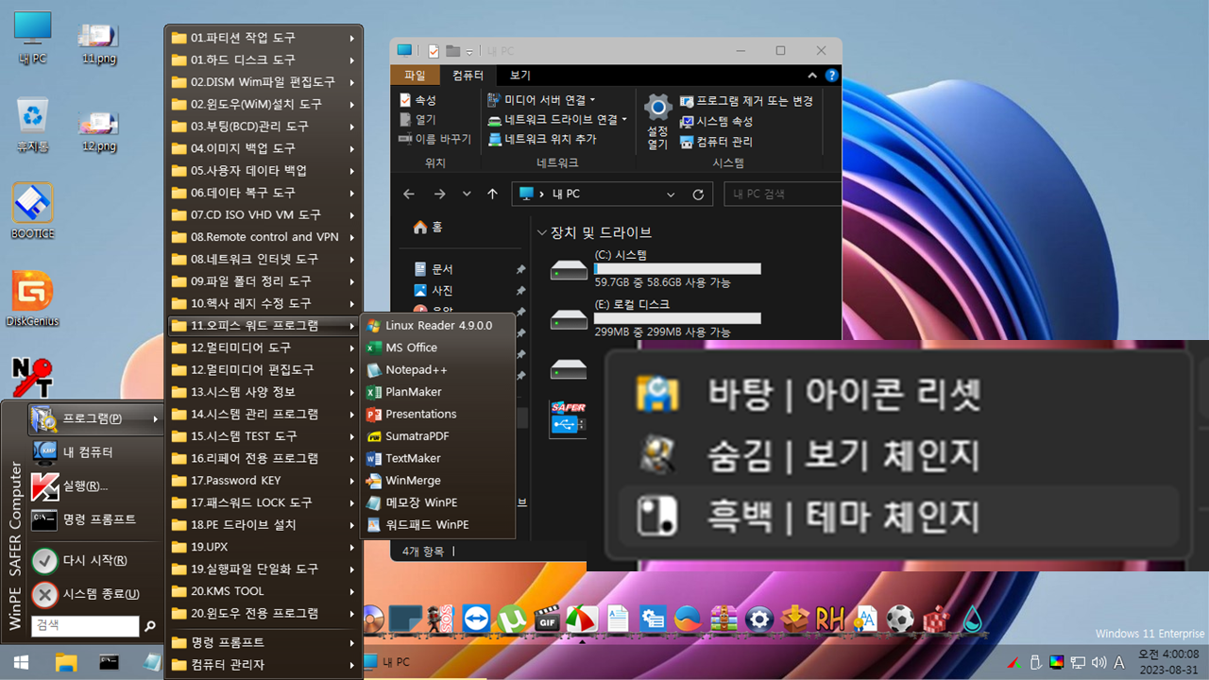Viewport: 1209px width, 680px height.
Task: Open the red cubes registry dock icon
Action: [936, 619]
